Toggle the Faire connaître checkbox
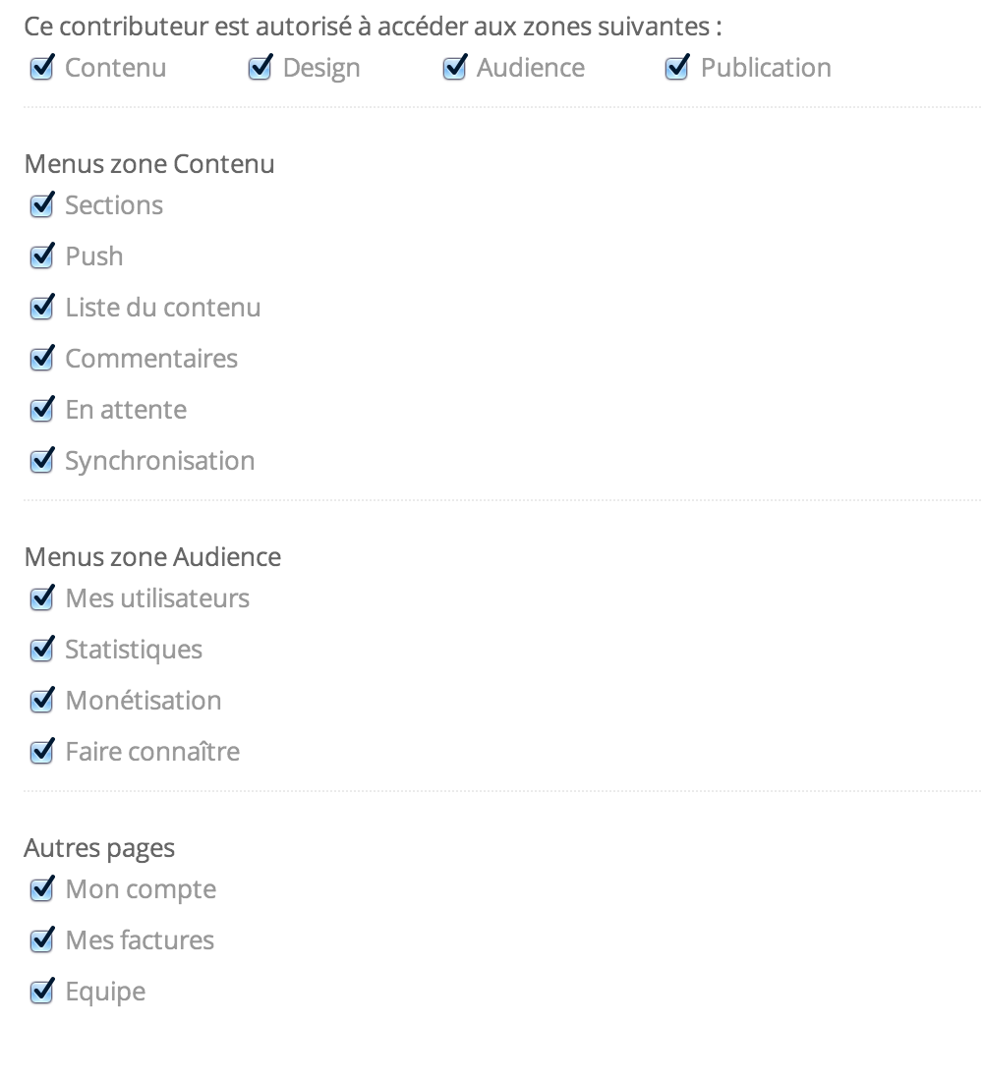This screenshot has height=1081, width=983. pos(41,753)
